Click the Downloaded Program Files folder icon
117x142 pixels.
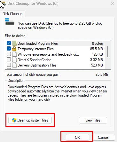(x=14, y=43)
